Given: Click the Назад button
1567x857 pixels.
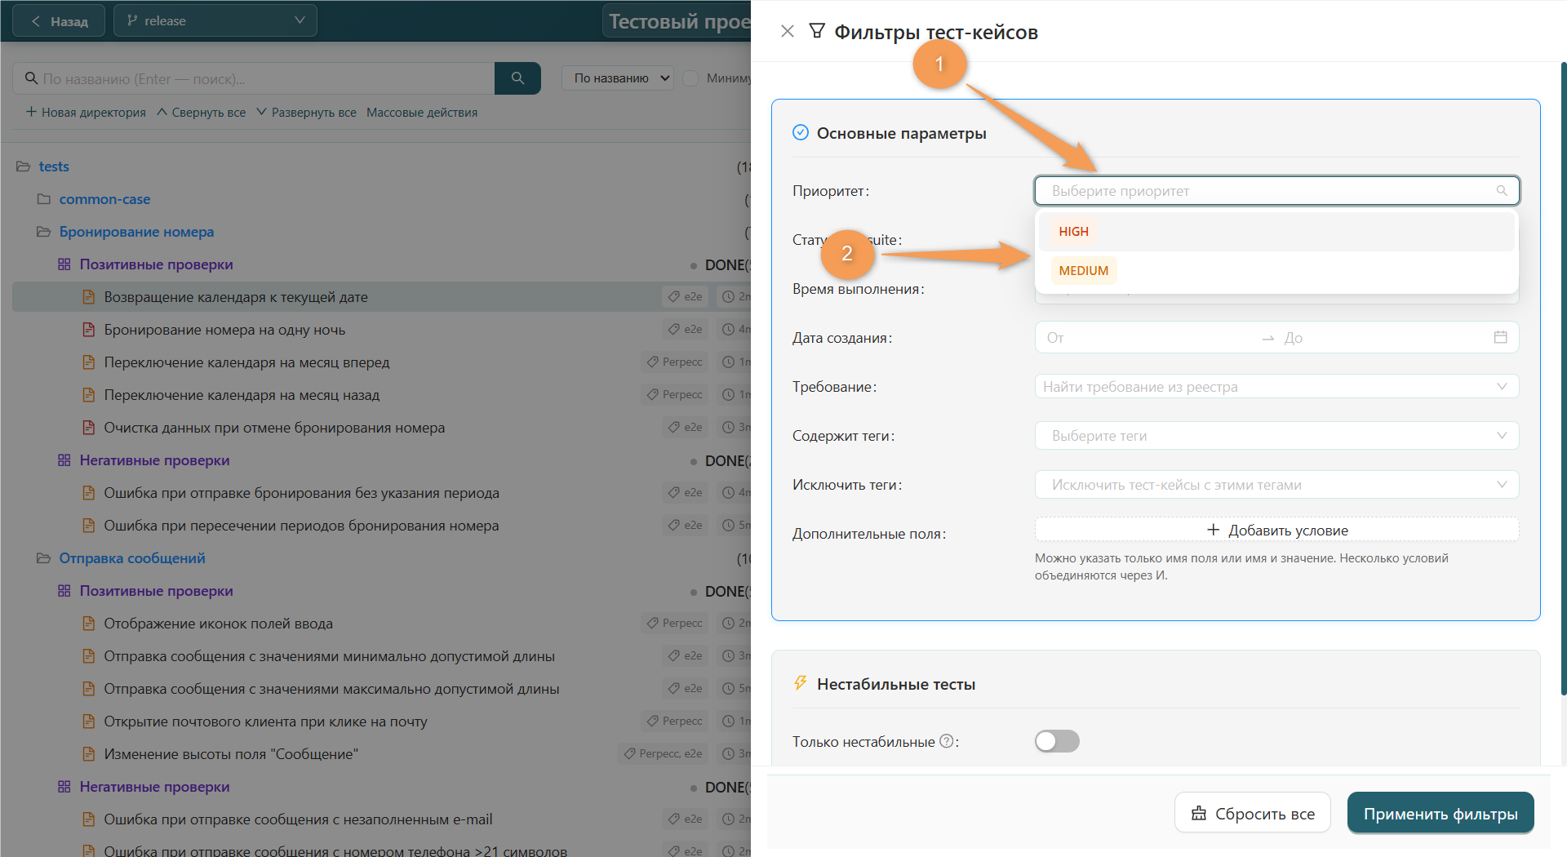Looking at the screenshot, I should pos(59,20).
